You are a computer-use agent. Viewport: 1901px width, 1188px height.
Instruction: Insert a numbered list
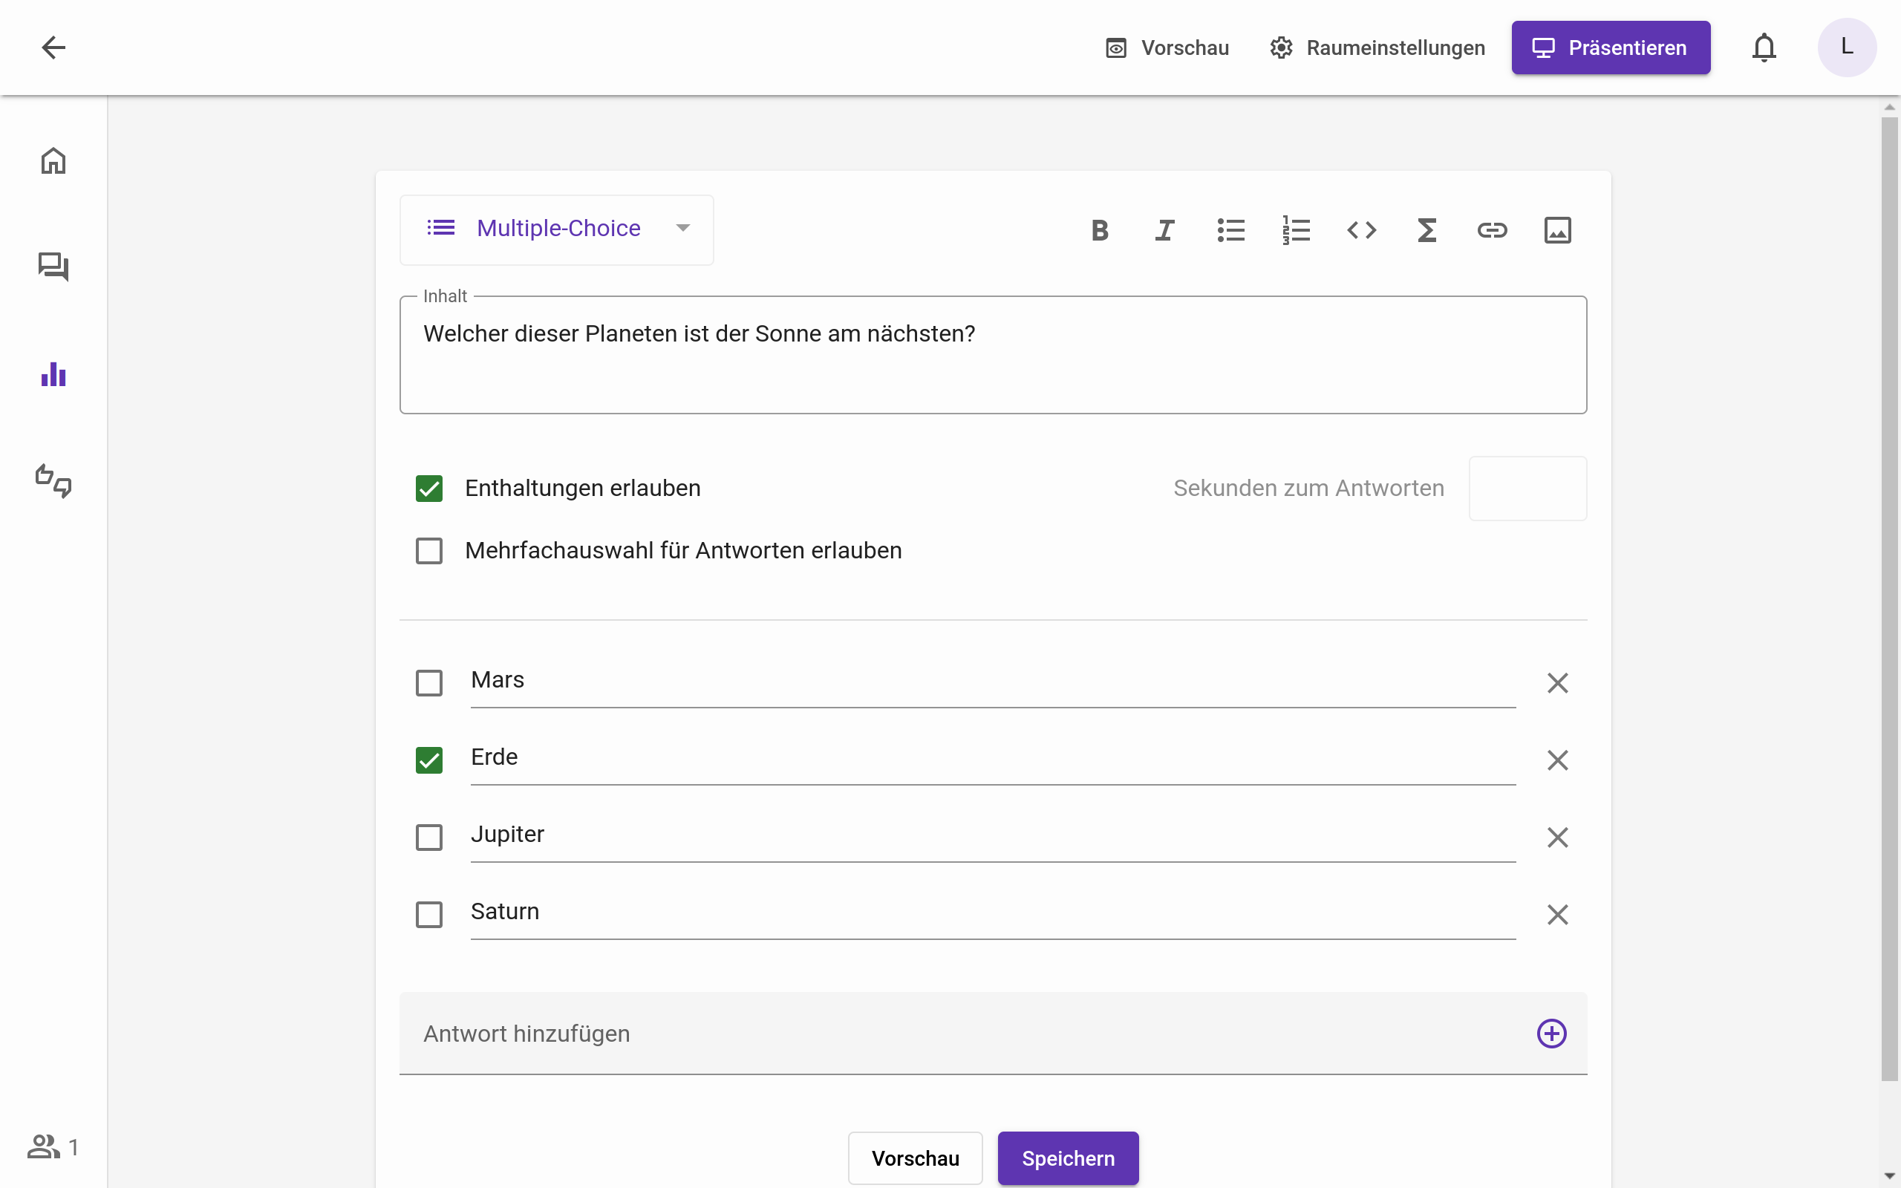click(x=1296, y=230)
